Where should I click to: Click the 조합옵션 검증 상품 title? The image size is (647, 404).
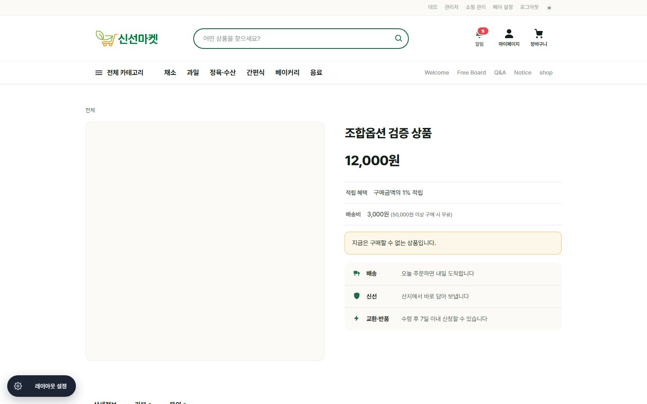pos(388,133)
